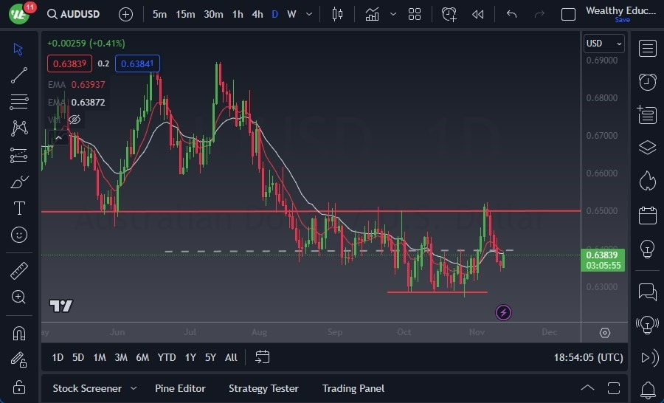Image resolution: width=664 pixels, height=403 pixels.
Task: Open the Wealthy Educ layout name
Action: [620, 10]
